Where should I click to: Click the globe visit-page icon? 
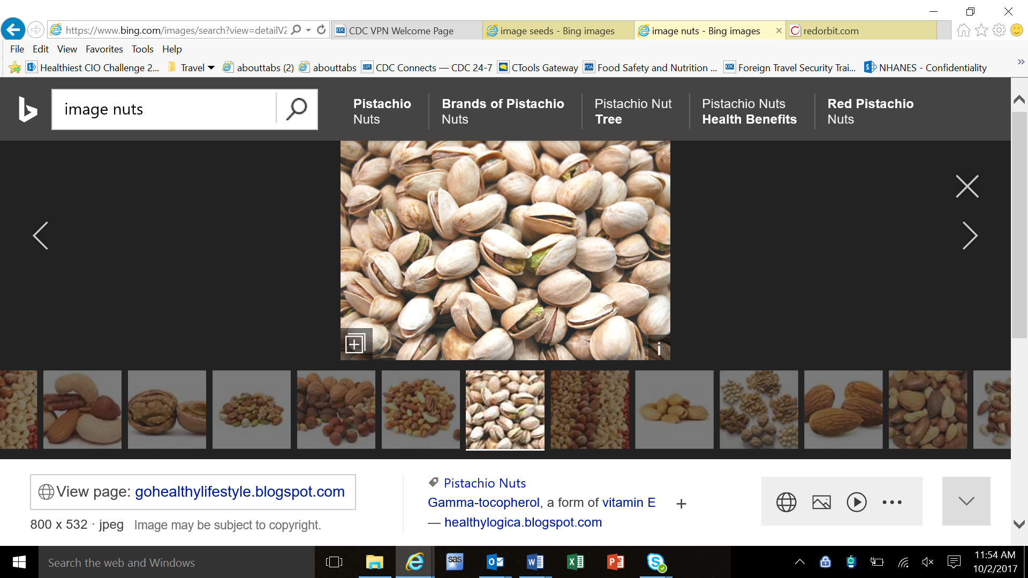pyautogui.click(x=786, y=502)
